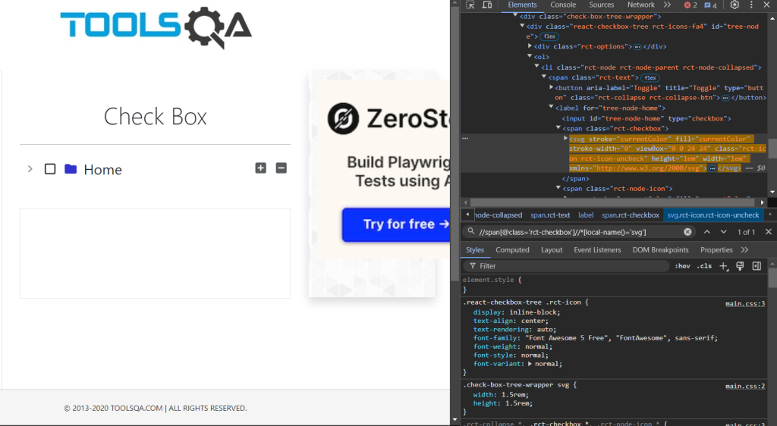Click the collapse all minus icon
This screenshot has width=777, height=426.
tap(282, 168)
